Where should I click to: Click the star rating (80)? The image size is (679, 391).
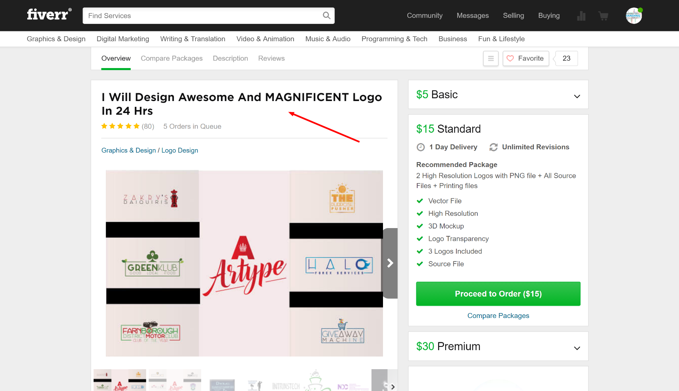(x=128, y=126)
